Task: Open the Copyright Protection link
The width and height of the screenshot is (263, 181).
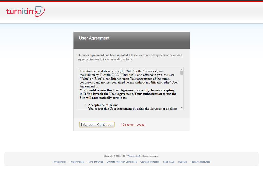Action: (x=150, y=162)
